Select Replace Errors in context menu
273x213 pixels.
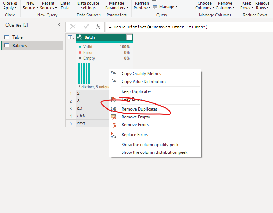[135, 135]
